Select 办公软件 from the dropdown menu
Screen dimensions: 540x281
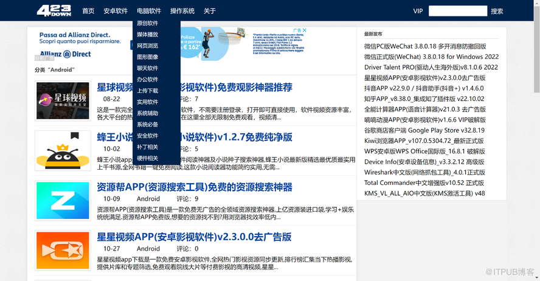[x=147, y=80]
